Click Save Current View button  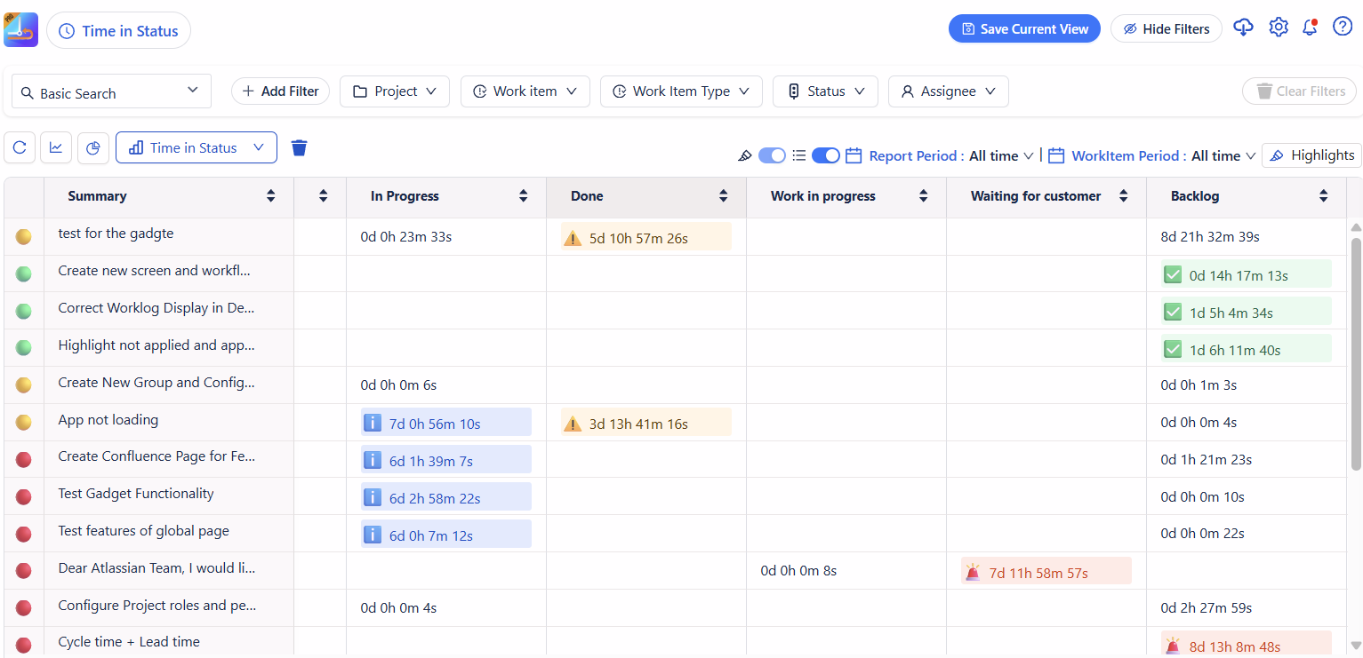(x=1024, y=29)
